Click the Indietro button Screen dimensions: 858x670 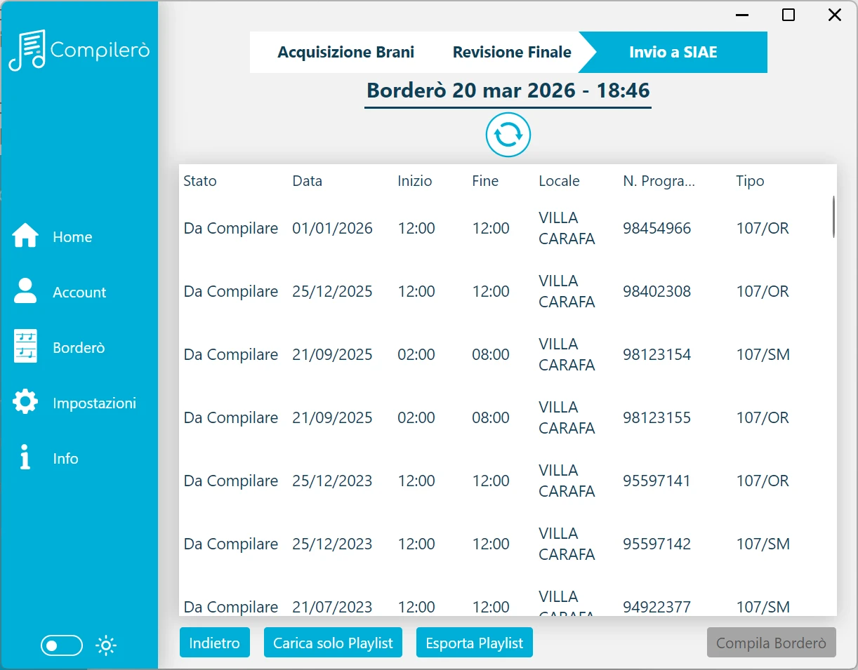215,643
